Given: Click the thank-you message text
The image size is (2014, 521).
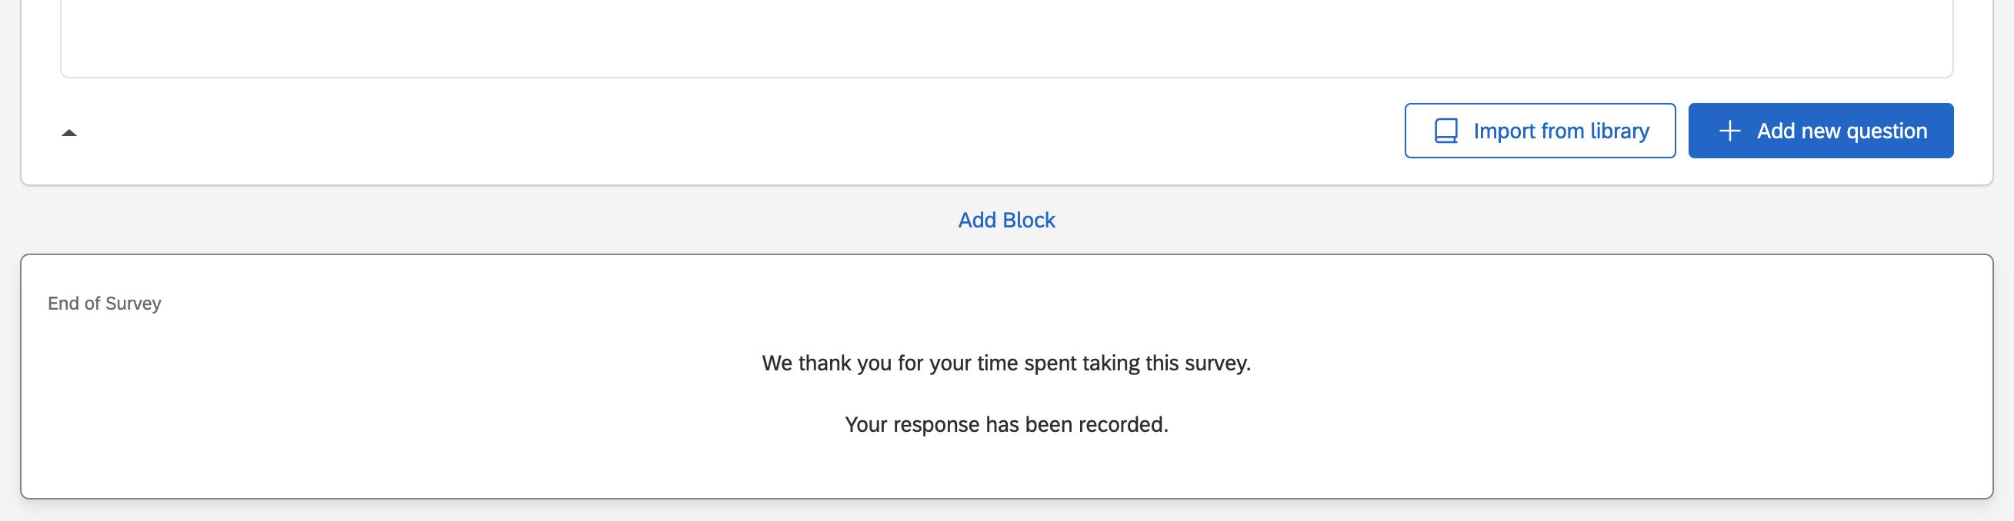Looking at the screenshot, I should (1006, 363).
